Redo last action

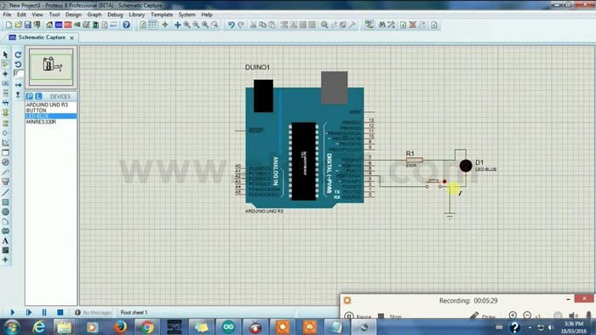(x=241, y=25)
